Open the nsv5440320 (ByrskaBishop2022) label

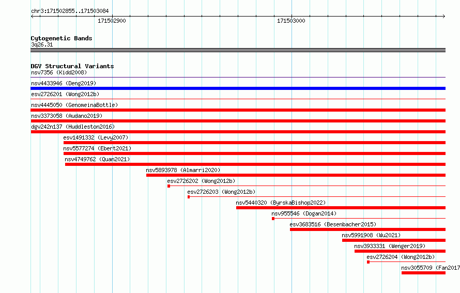click(281, 203)
